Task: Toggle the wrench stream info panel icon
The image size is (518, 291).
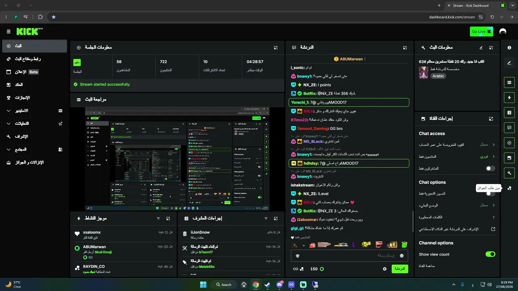Action: [509, 173]
